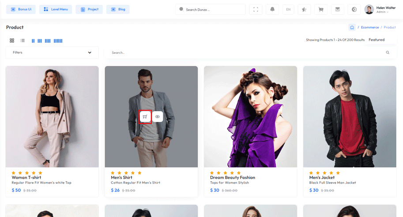Go to Ecommerce breadcrumb link

[369, 27]
